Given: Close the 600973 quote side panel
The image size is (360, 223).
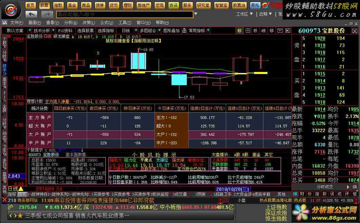Looking at the screenshot, I should (x=355, y=31).
